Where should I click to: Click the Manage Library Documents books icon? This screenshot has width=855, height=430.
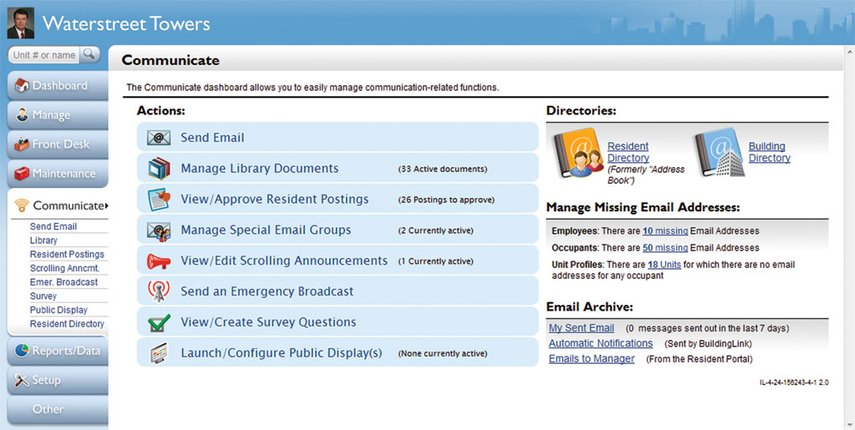pyautogui.click(x=159, y=169)
